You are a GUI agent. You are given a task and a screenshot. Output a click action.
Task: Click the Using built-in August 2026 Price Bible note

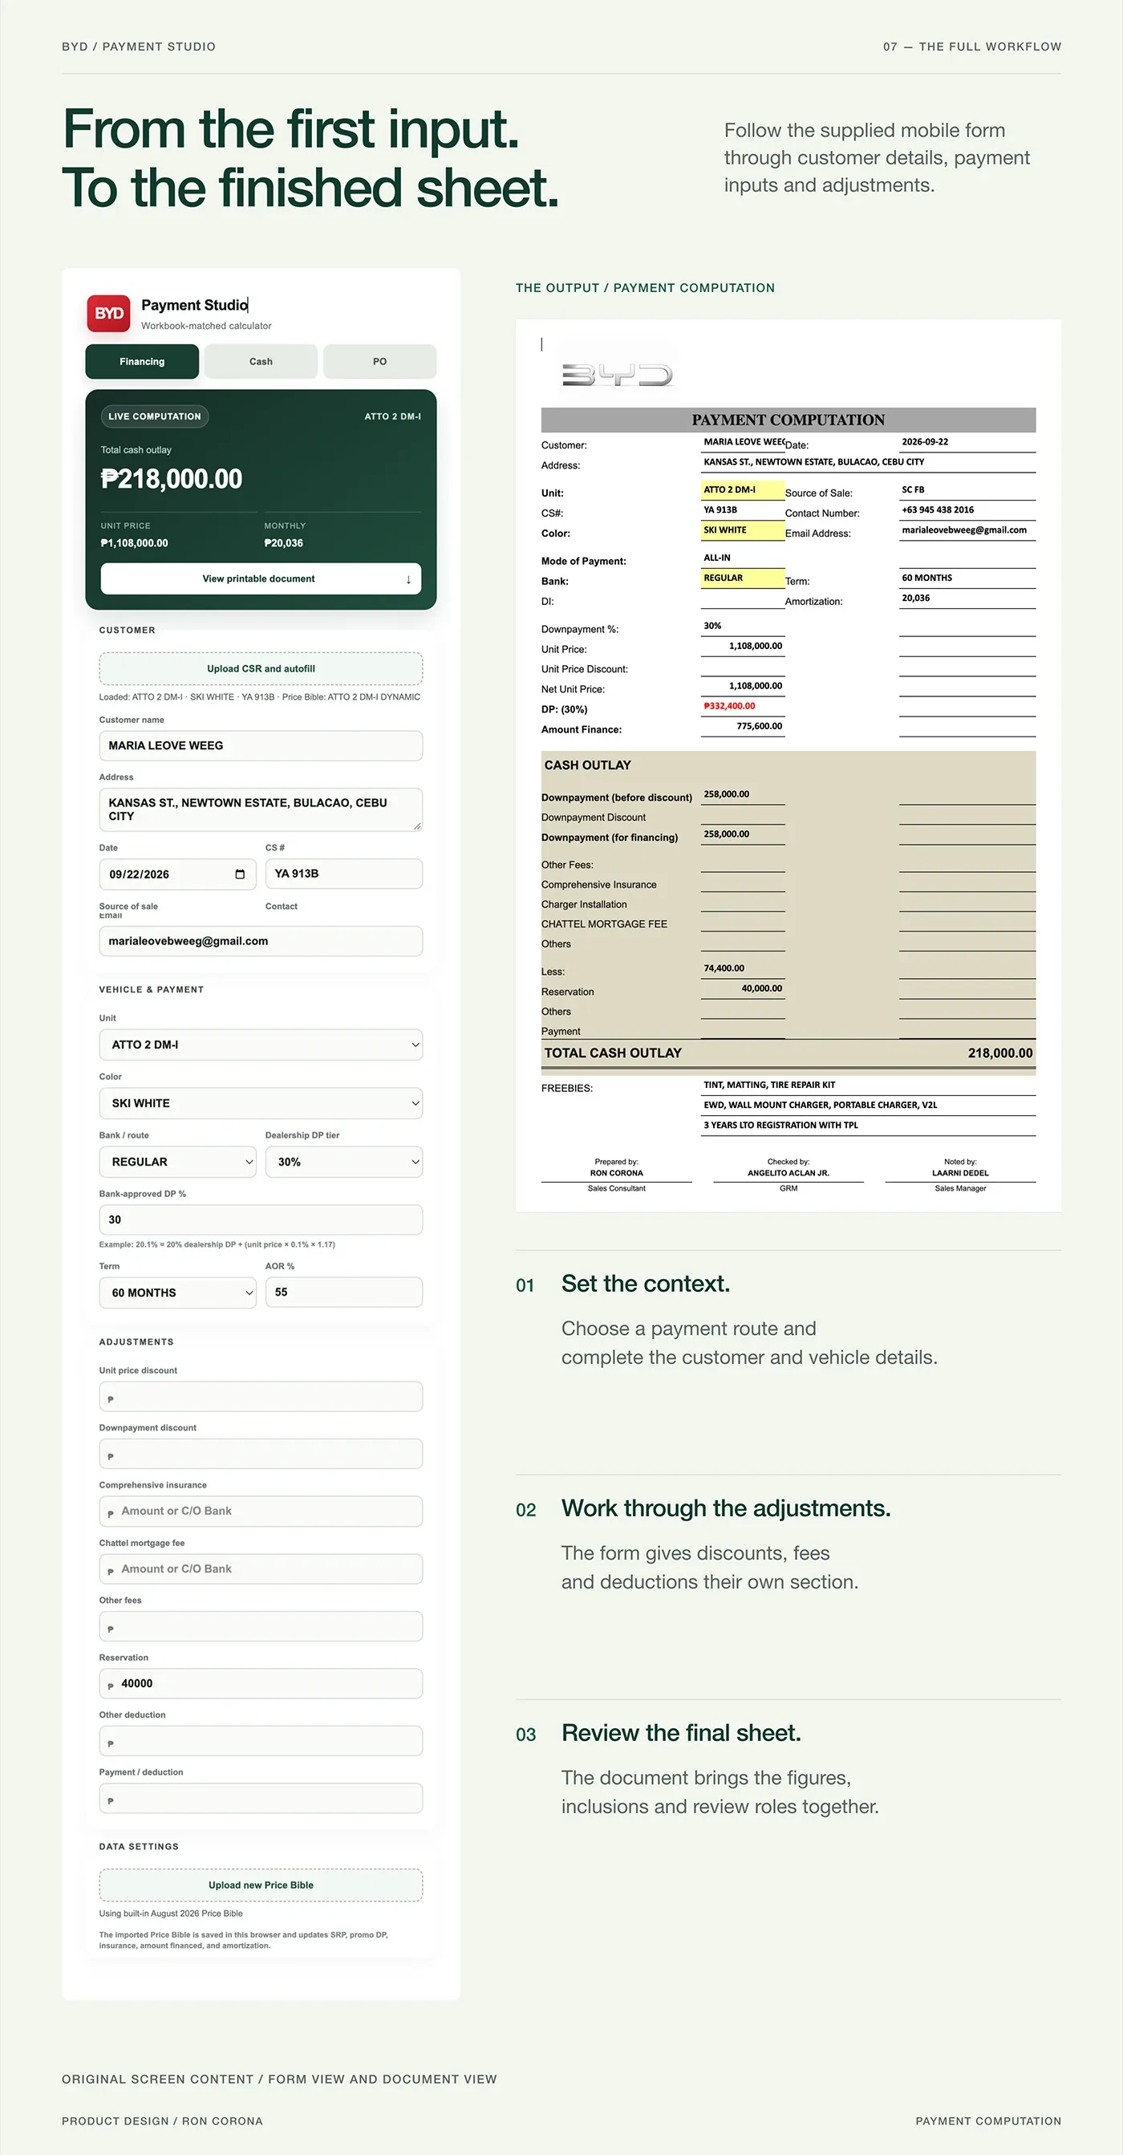tap(171, 1914)
